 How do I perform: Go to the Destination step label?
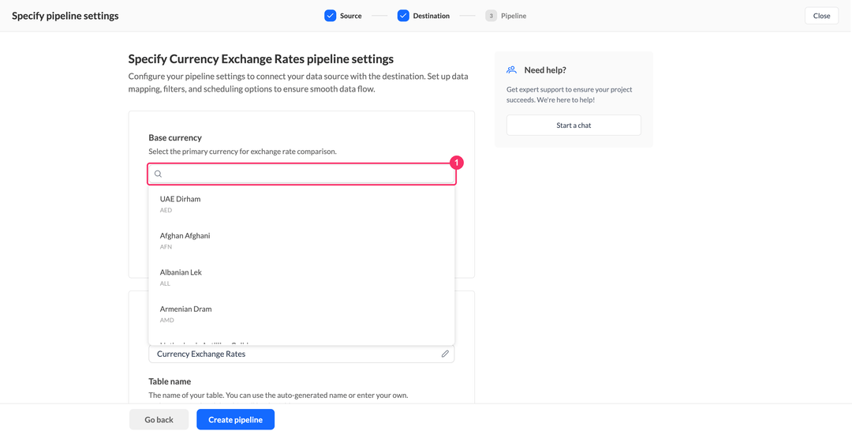(x=431, y=16)
